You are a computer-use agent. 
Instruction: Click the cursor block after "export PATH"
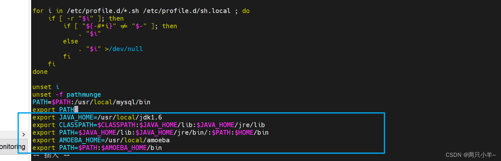click(76, 109)
